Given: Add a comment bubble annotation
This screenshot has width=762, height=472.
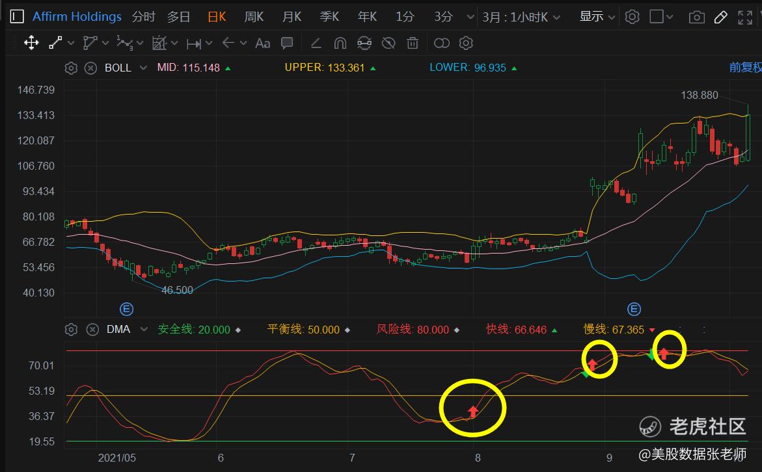Looking at the screenshot, I should pos(287,43).
